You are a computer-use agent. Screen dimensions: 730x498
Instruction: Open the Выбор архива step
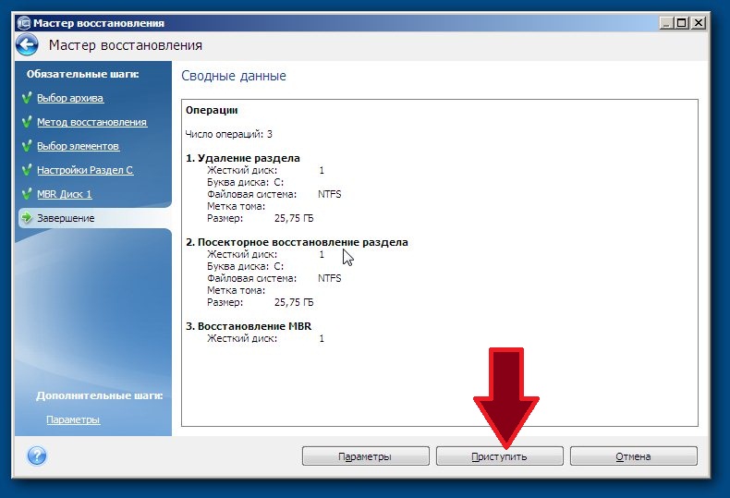pyautogui.click(x=70, y=98)
